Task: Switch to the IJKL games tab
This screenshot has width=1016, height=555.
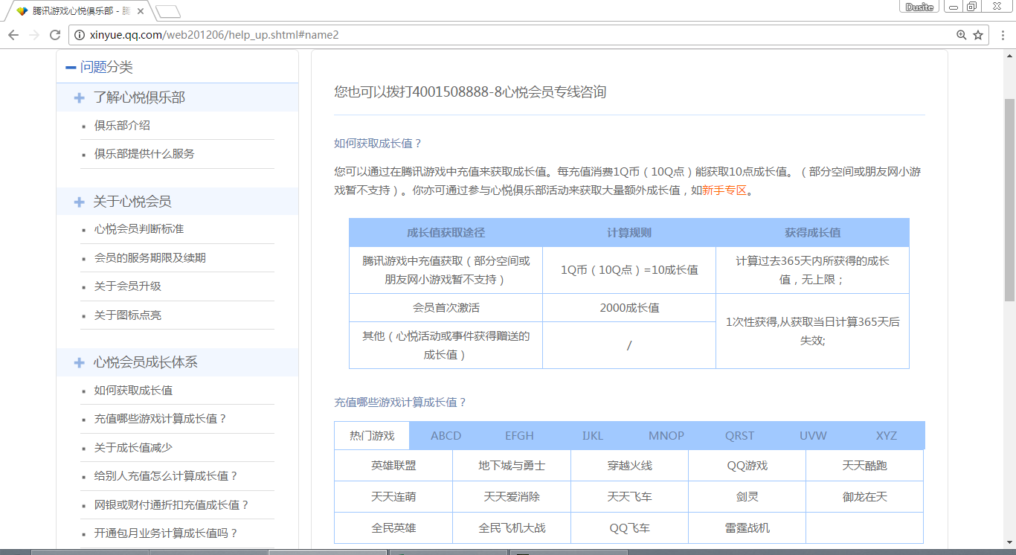Action: point(593,436)
